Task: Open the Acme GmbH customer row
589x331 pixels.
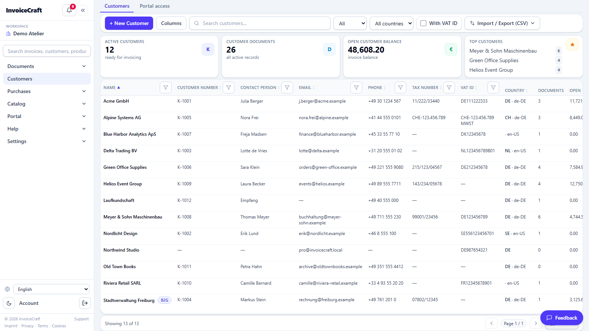Action: (341, 104)
